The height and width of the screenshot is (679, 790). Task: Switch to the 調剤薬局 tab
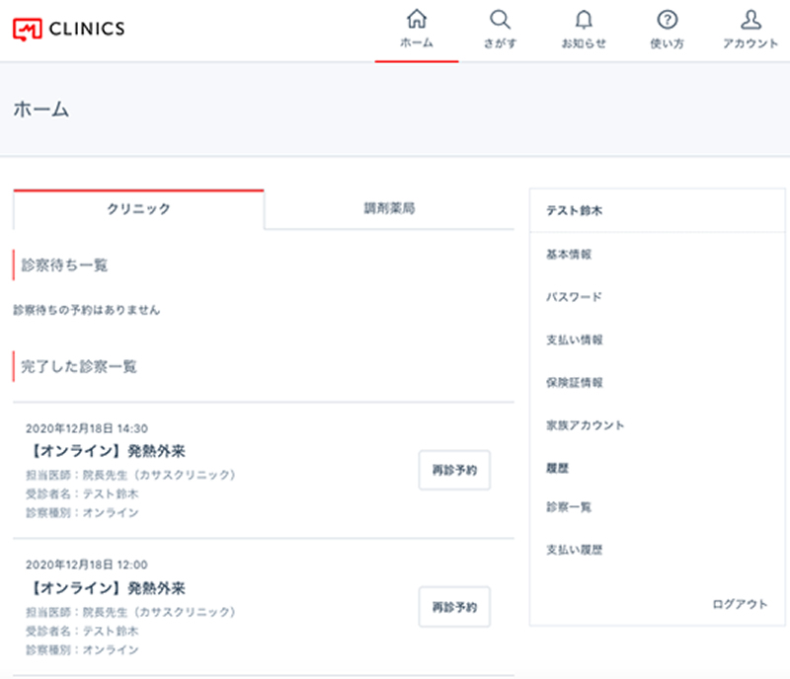pos(389,208)
